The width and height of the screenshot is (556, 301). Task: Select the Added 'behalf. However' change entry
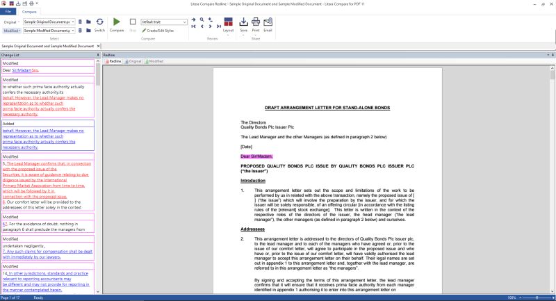click(x=48, y=136)
